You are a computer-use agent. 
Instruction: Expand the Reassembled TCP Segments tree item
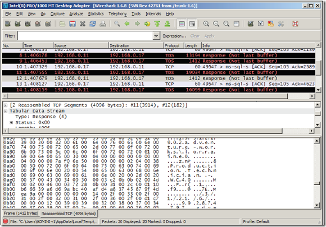tap(6, 105)
